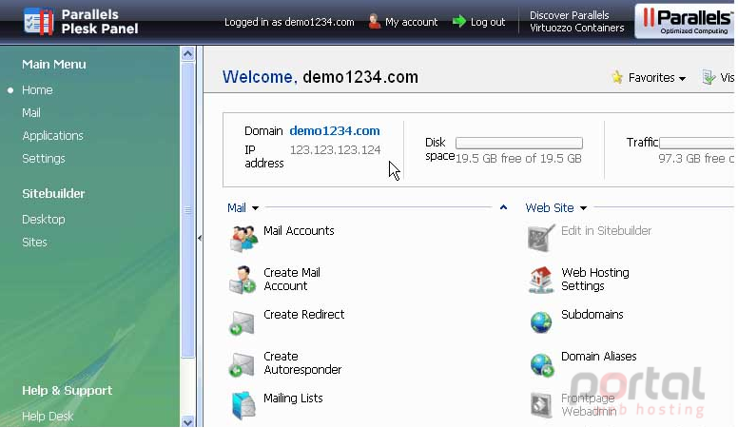Click the Create Redirect envelope icon

tap(242, 322)
